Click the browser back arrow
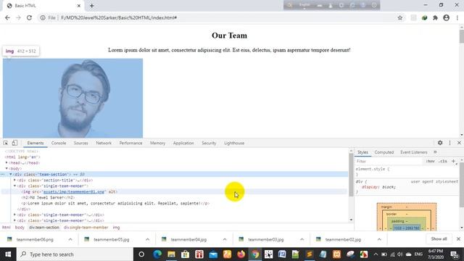This screenshot has width=464, height=261. pos(7,17)
